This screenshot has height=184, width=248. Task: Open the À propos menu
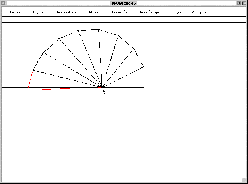tap(199, 12)
